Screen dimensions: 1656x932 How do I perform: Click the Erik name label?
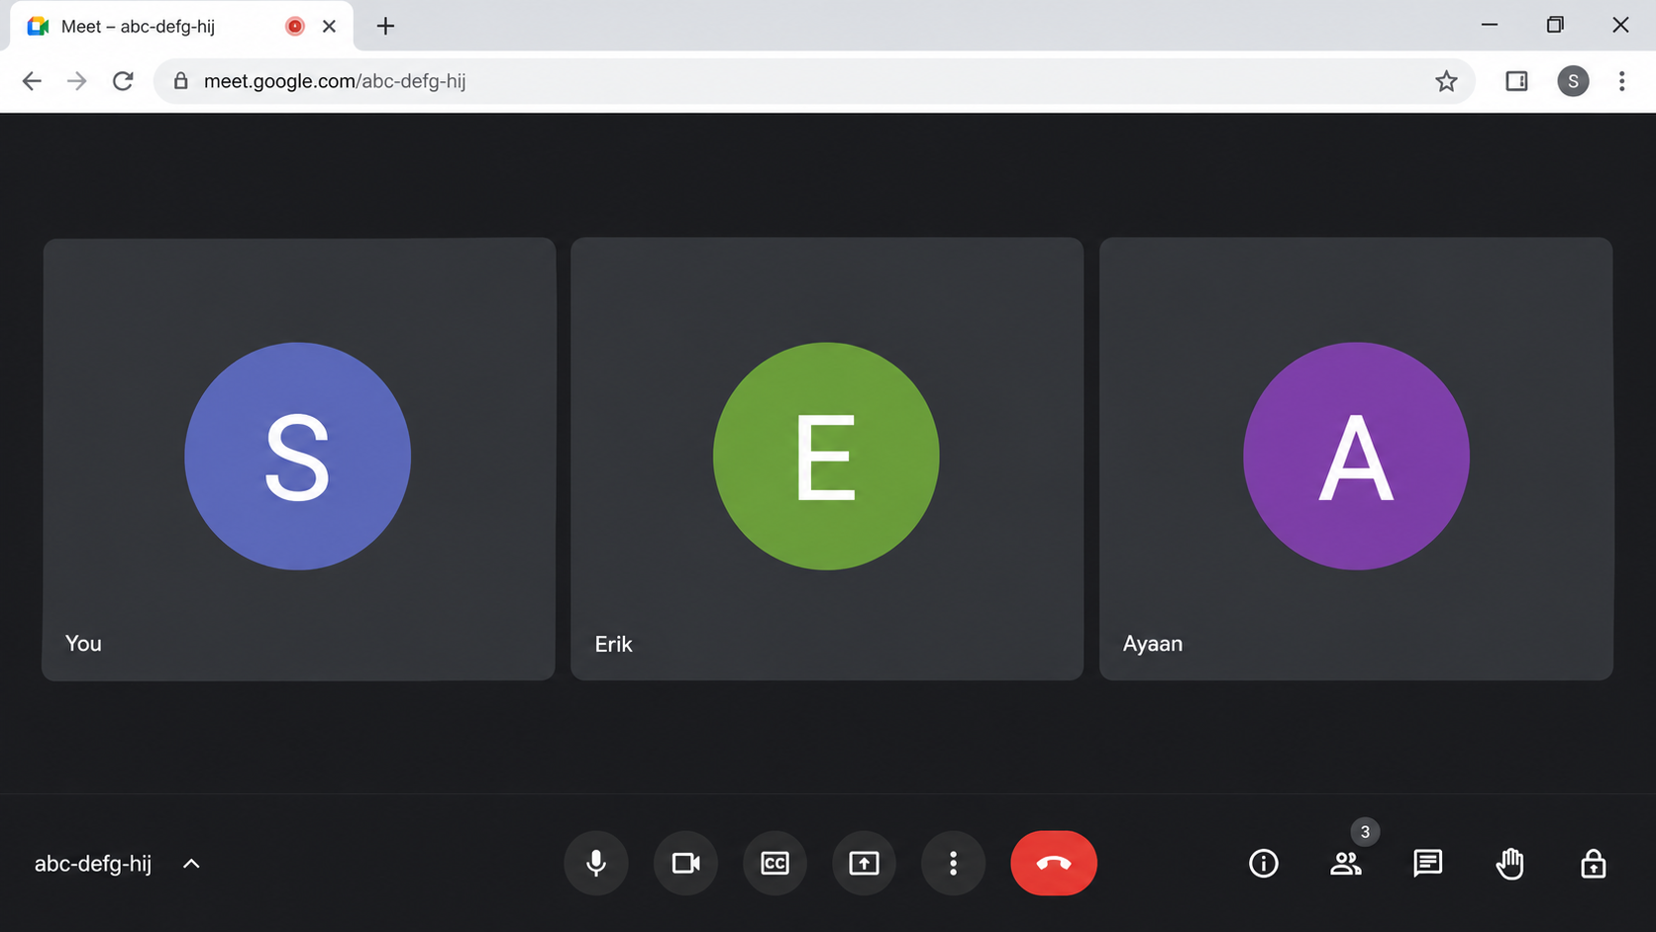coord(613,644)
